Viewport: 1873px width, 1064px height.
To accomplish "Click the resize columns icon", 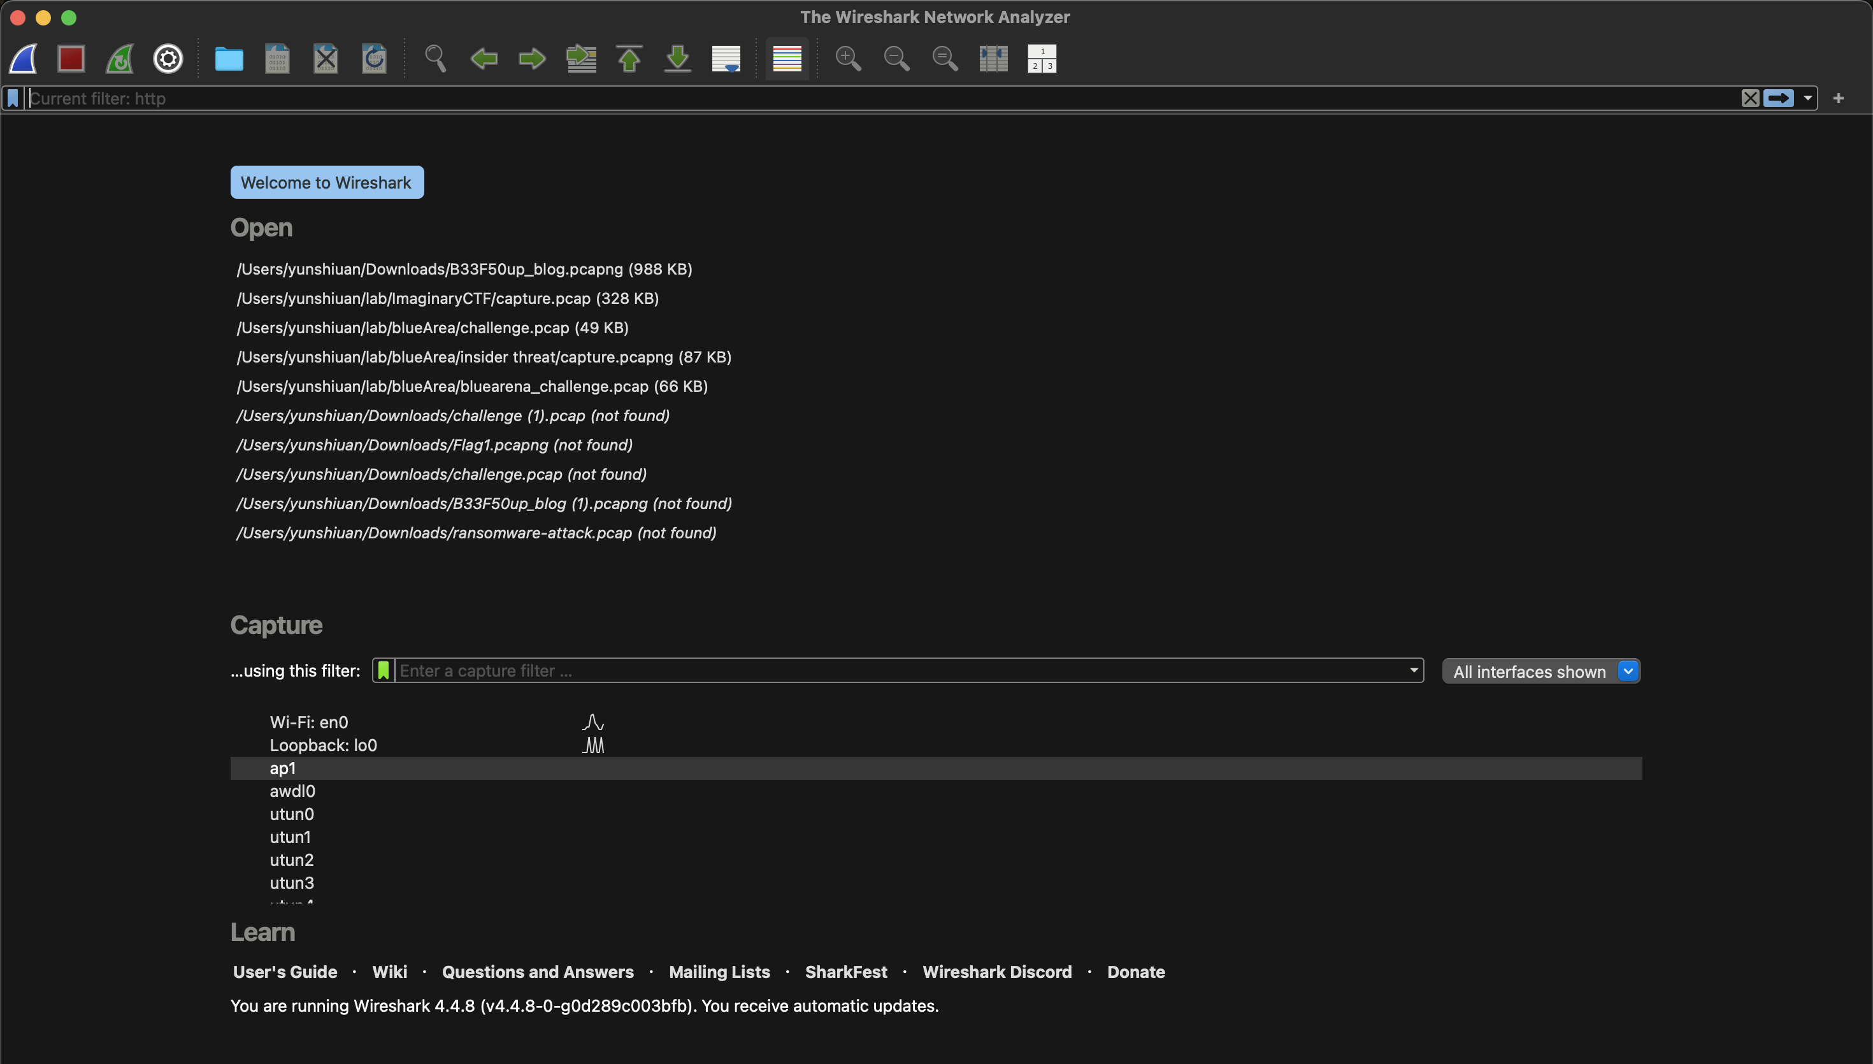I will point(993,59).
